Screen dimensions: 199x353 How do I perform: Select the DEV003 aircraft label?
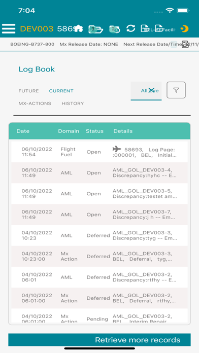[x=37, y=29]
